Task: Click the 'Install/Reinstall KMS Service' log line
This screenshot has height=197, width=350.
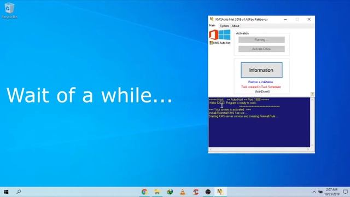Action: [228, 113]
